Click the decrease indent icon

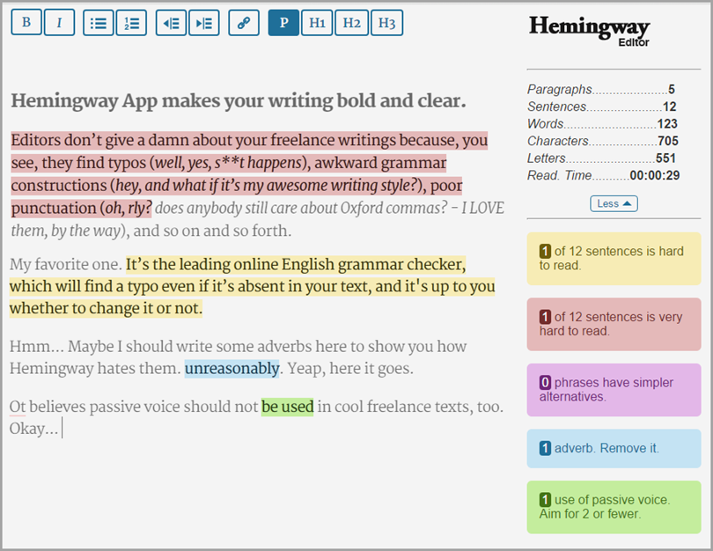(171, 22)
